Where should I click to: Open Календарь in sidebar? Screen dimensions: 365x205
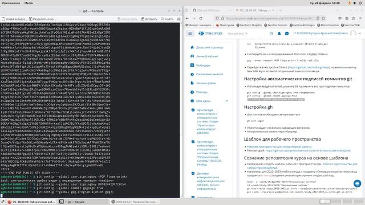point(200,65)
